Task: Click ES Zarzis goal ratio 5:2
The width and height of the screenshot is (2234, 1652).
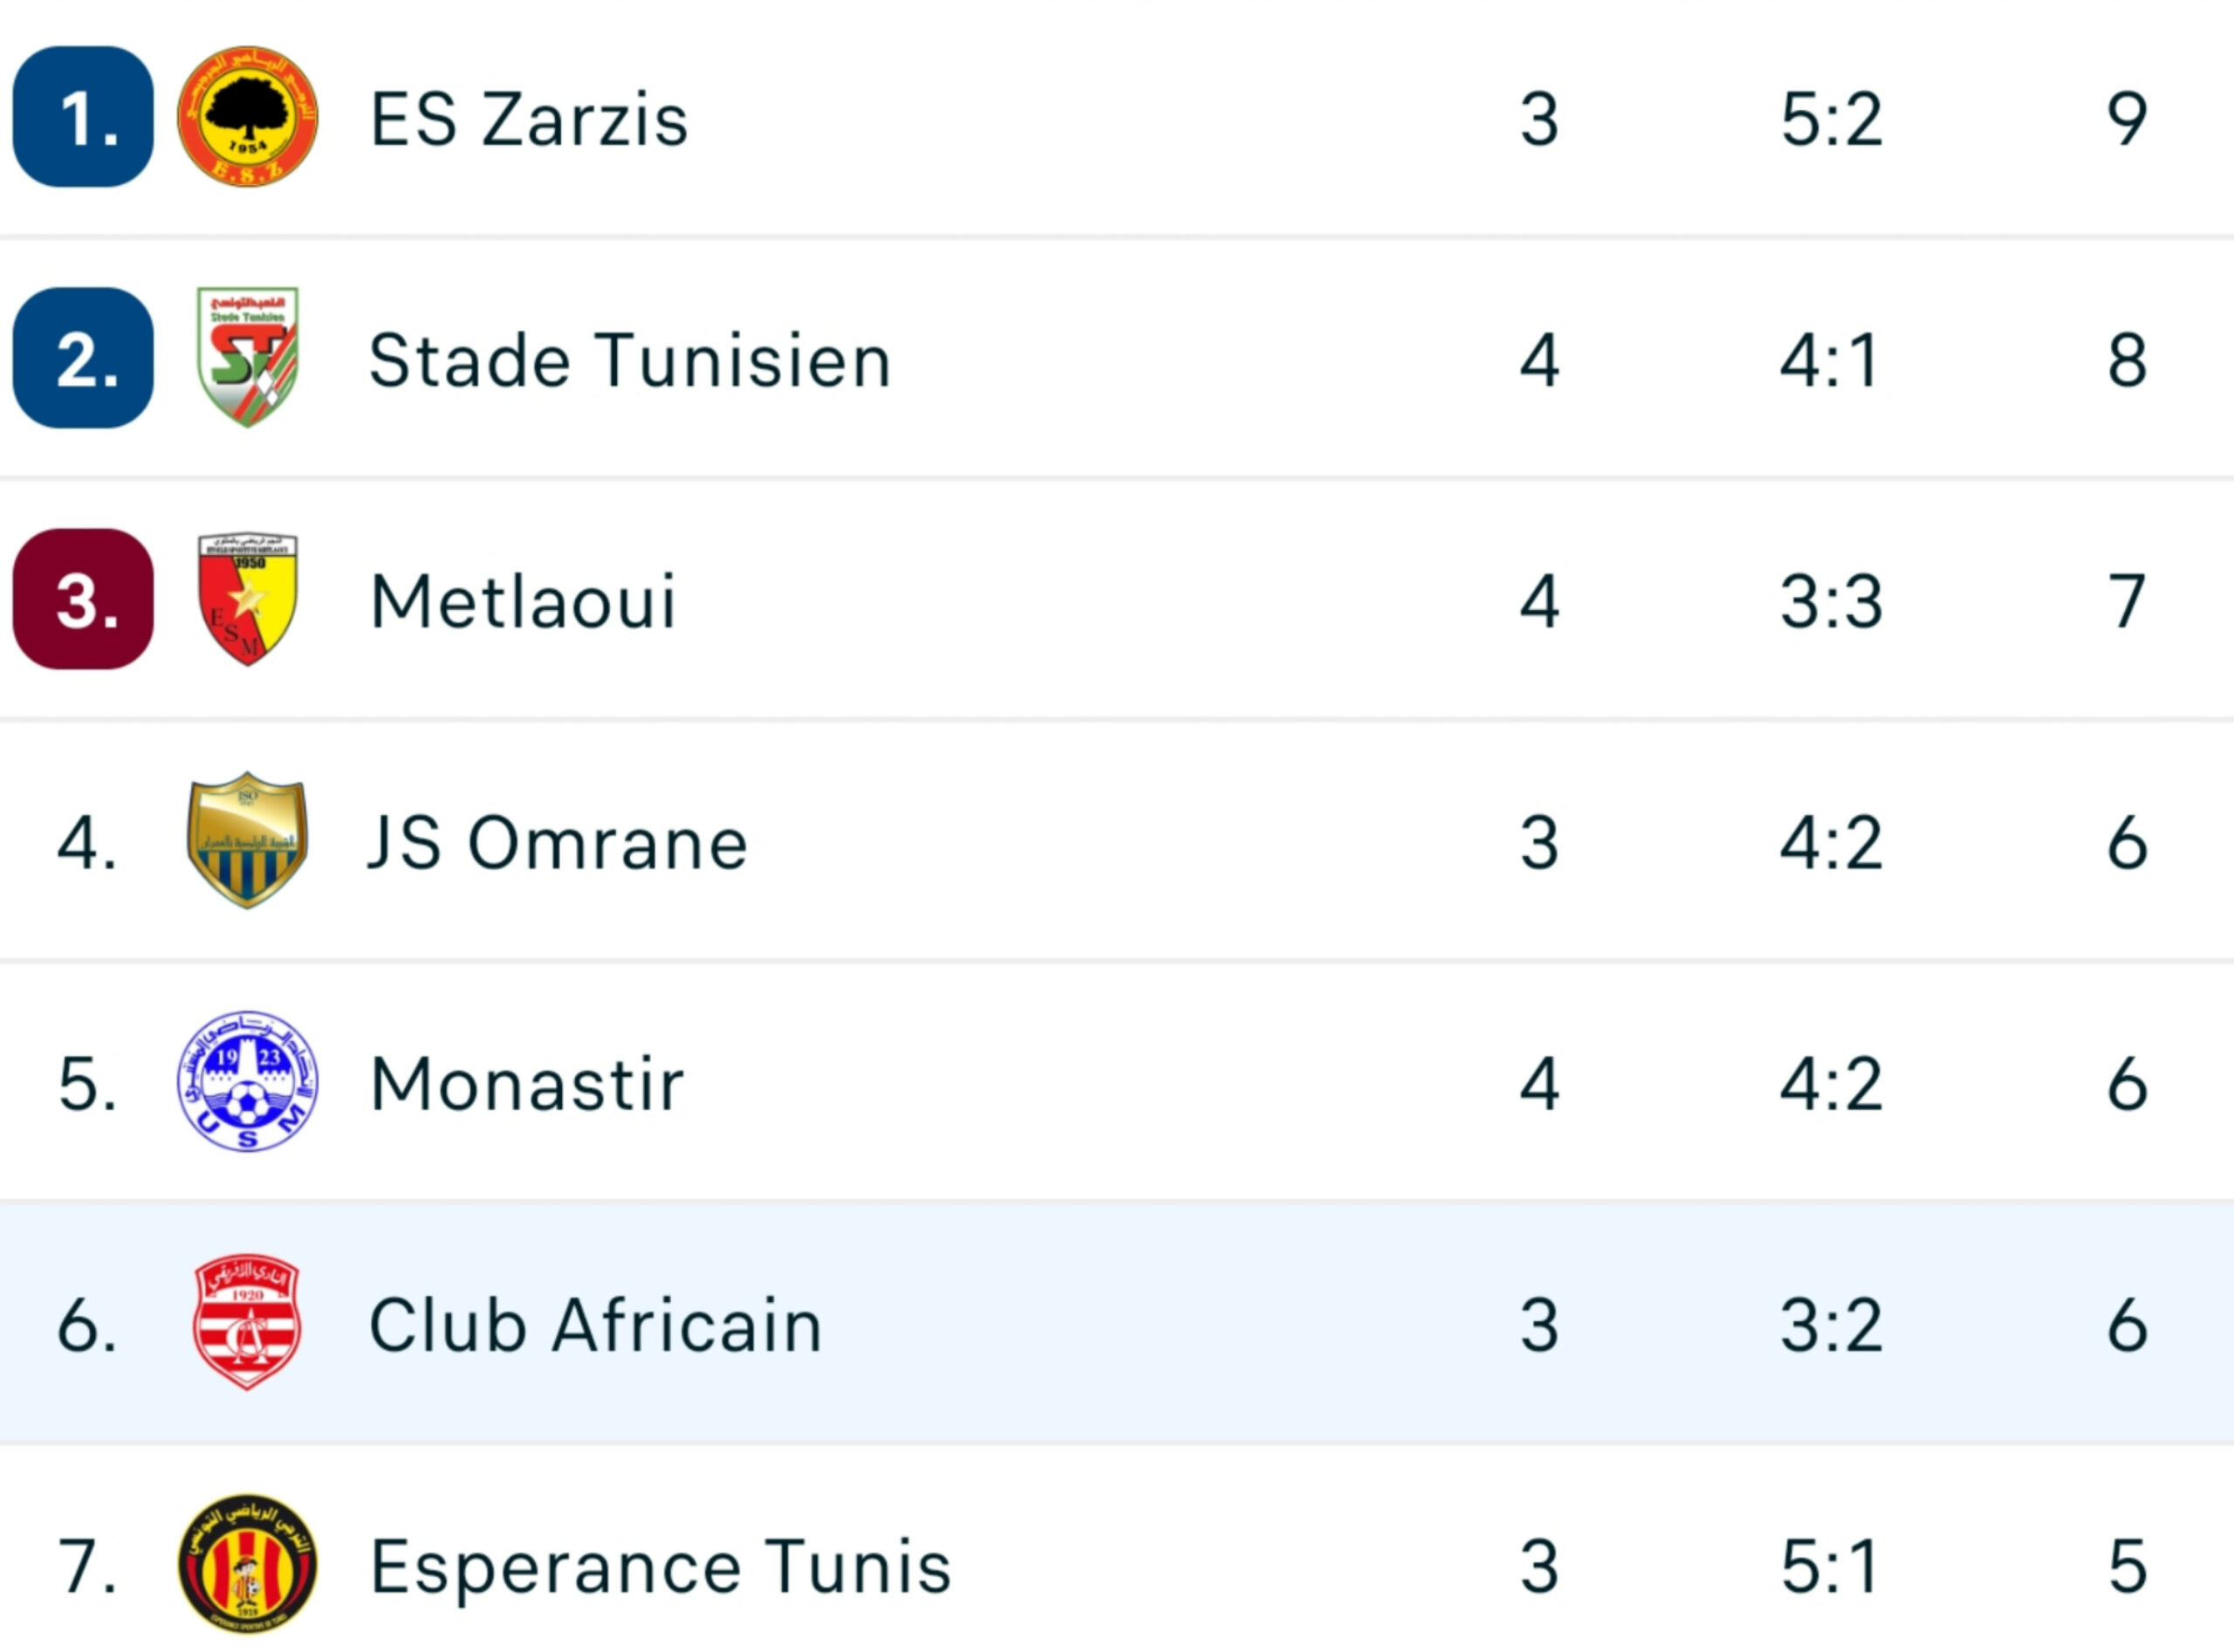Action: pyautogui.click(x=1832, y=119)
